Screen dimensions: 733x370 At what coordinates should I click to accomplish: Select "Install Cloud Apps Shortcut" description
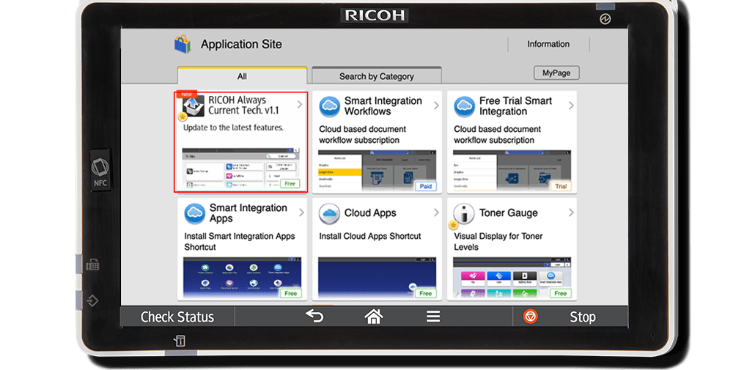370,236
